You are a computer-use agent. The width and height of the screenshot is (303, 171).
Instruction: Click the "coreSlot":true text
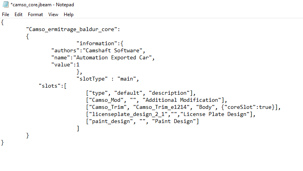click(x=248, y=107)
